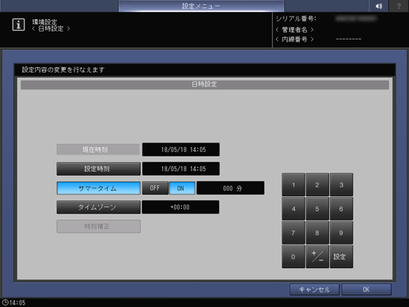Turn summer time ON
This screenshot has height=307, width=409.
click(x=182, y=188)
